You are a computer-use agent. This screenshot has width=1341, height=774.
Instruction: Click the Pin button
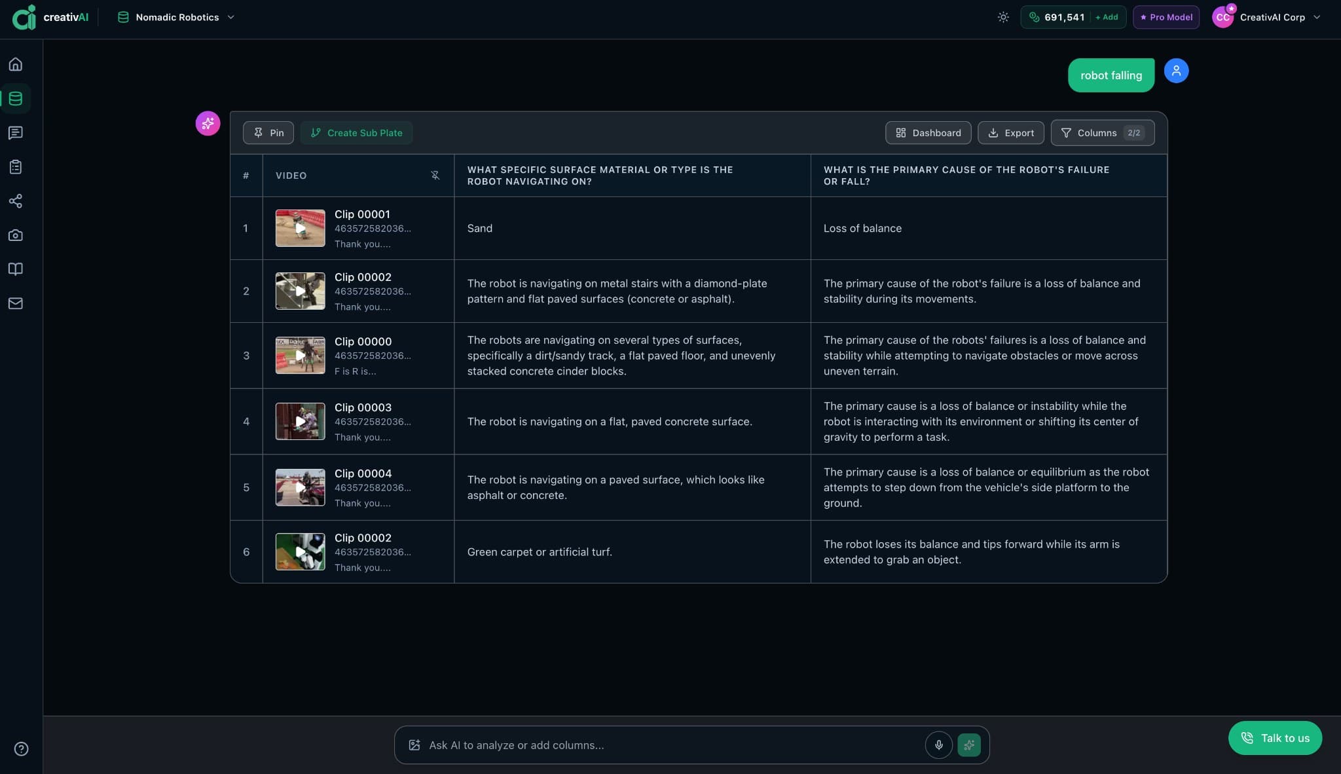268,133
